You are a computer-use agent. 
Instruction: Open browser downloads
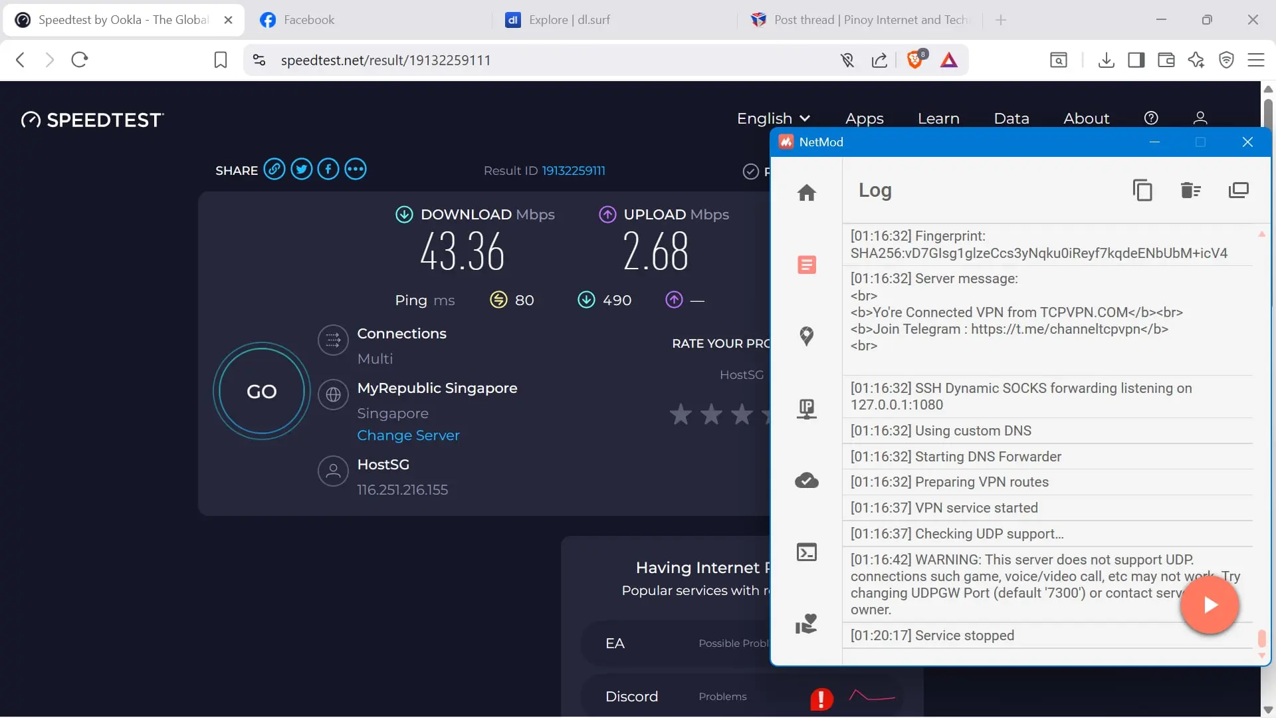[x=1107, y=60]
